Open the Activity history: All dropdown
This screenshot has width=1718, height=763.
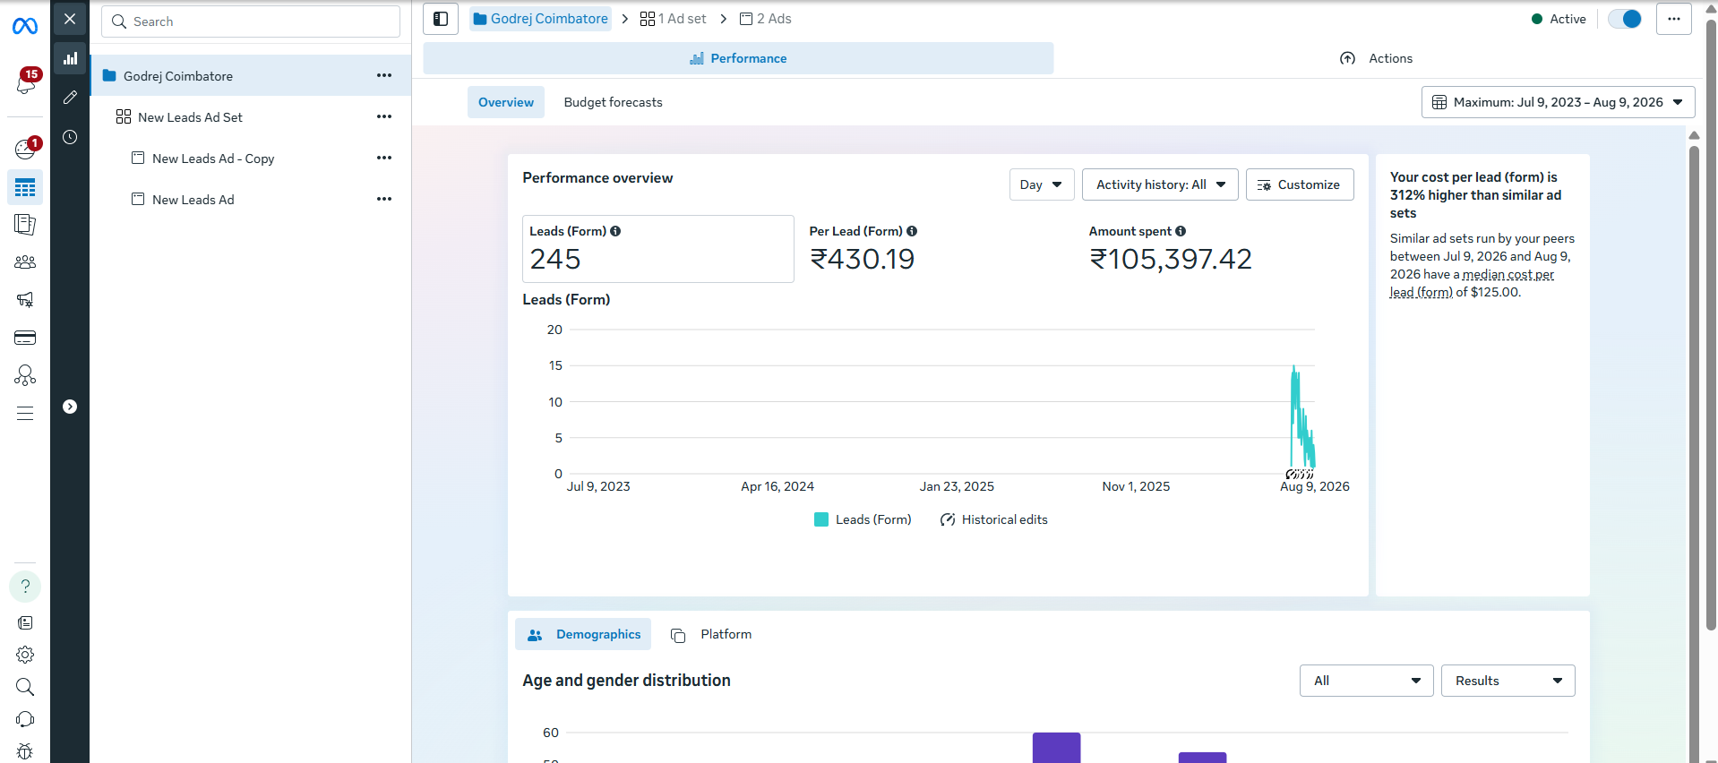click(x=1160, y=184)
